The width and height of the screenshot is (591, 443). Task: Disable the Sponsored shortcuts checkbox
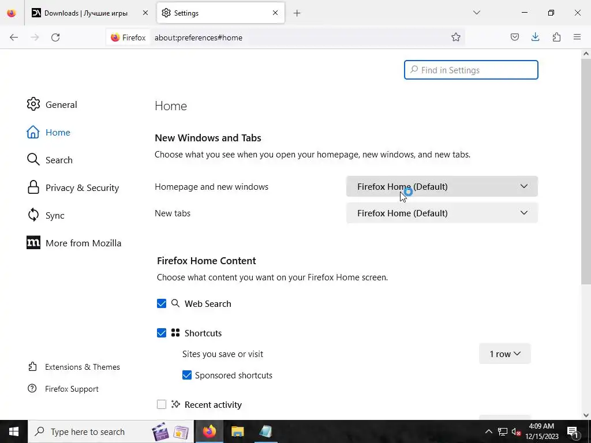pos(187,375)
